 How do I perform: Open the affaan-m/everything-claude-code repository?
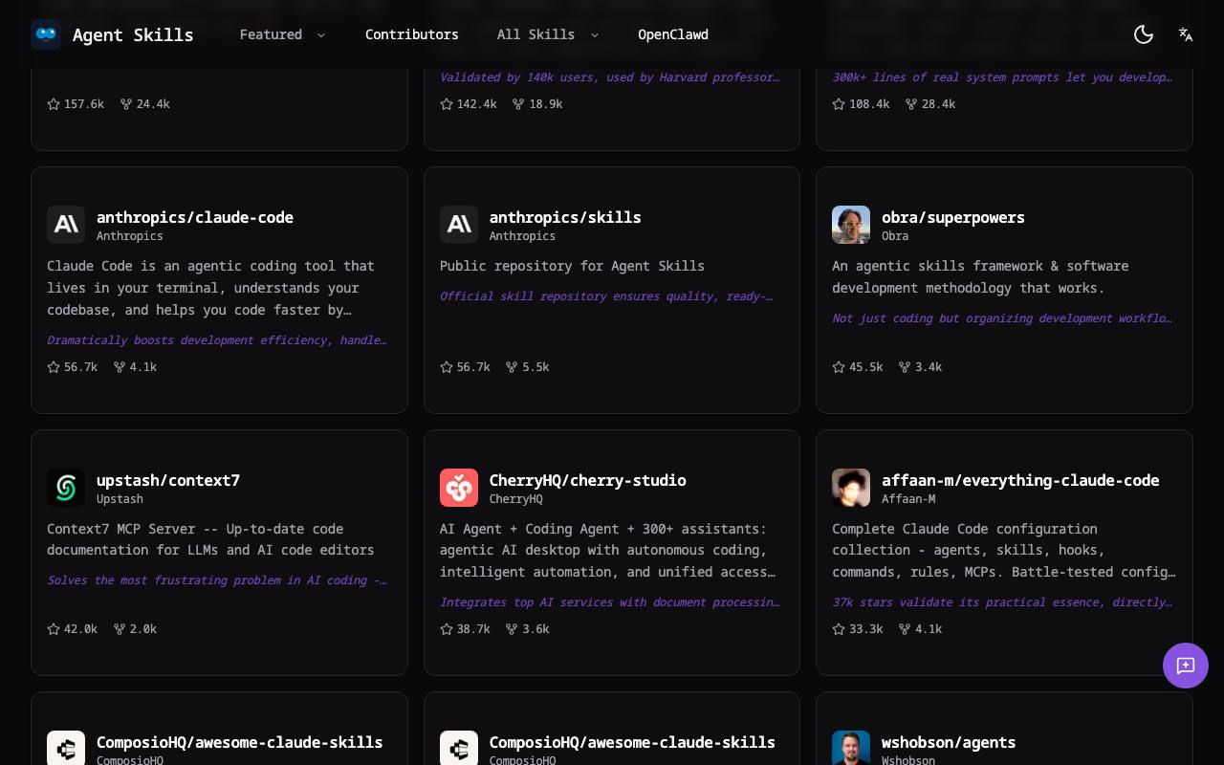[1020, 480]
